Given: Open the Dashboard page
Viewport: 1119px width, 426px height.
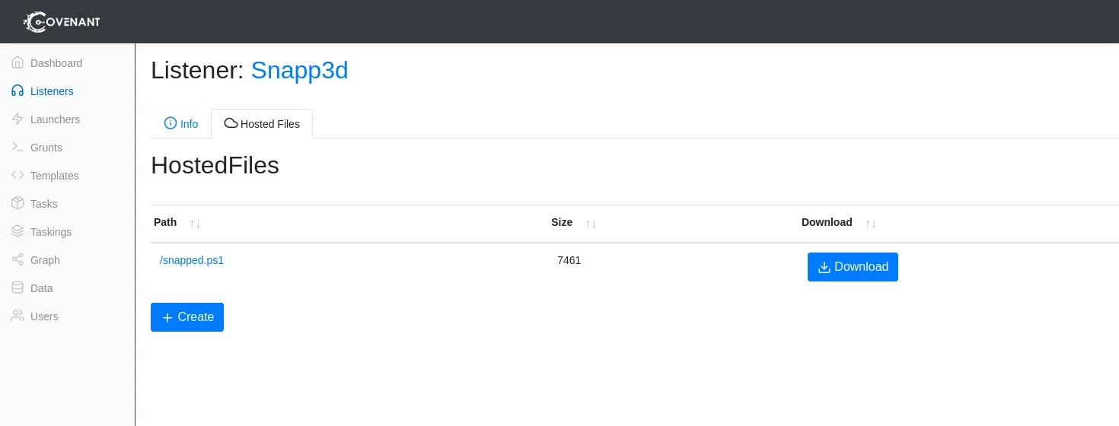Looking at the screenshot, I should click(x=56, y=63).
